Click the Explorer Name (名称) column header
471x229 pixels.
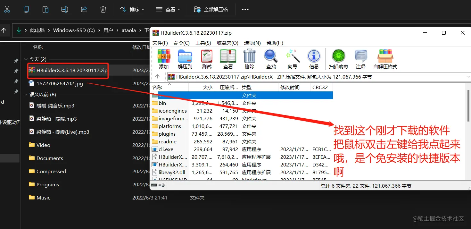(x=38, y=47)
